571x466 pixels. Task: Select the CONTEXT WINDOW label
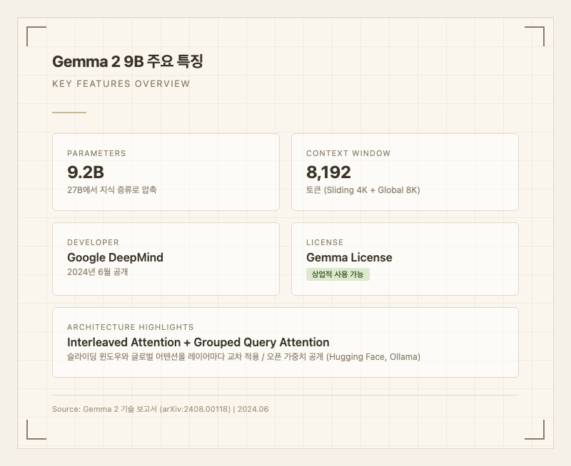tap(348, 153)
